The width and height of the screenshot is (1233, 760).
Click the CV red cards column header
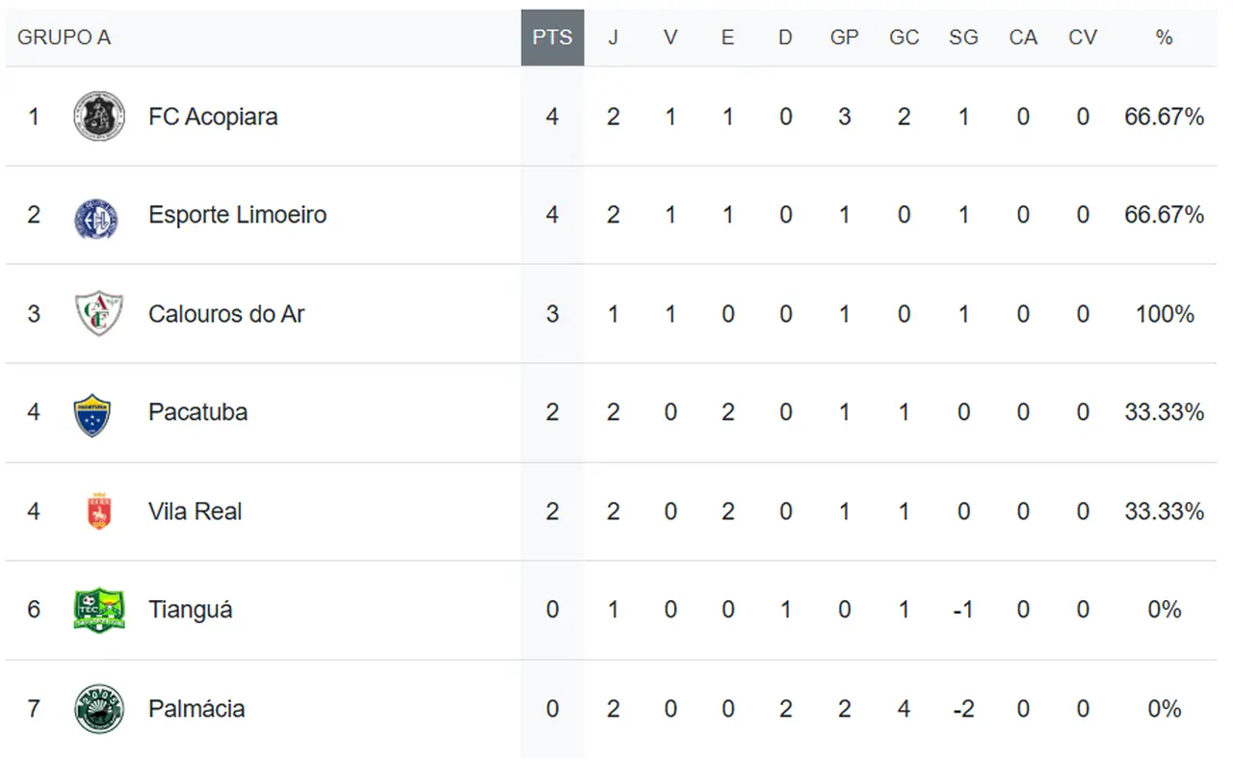click(x=1082, y=38)
